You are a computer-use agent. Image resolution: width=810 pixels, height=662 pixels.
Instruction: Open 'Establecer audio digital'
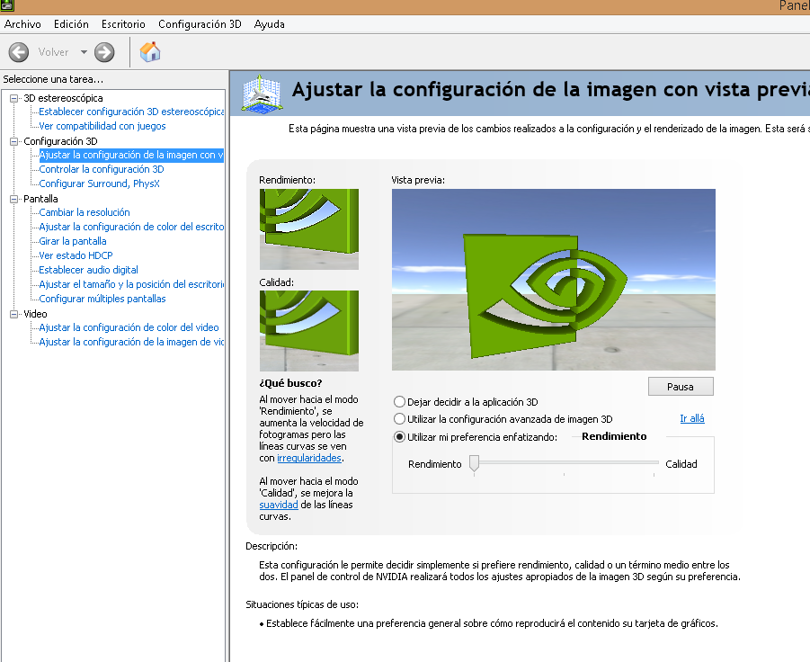point(88,270)
